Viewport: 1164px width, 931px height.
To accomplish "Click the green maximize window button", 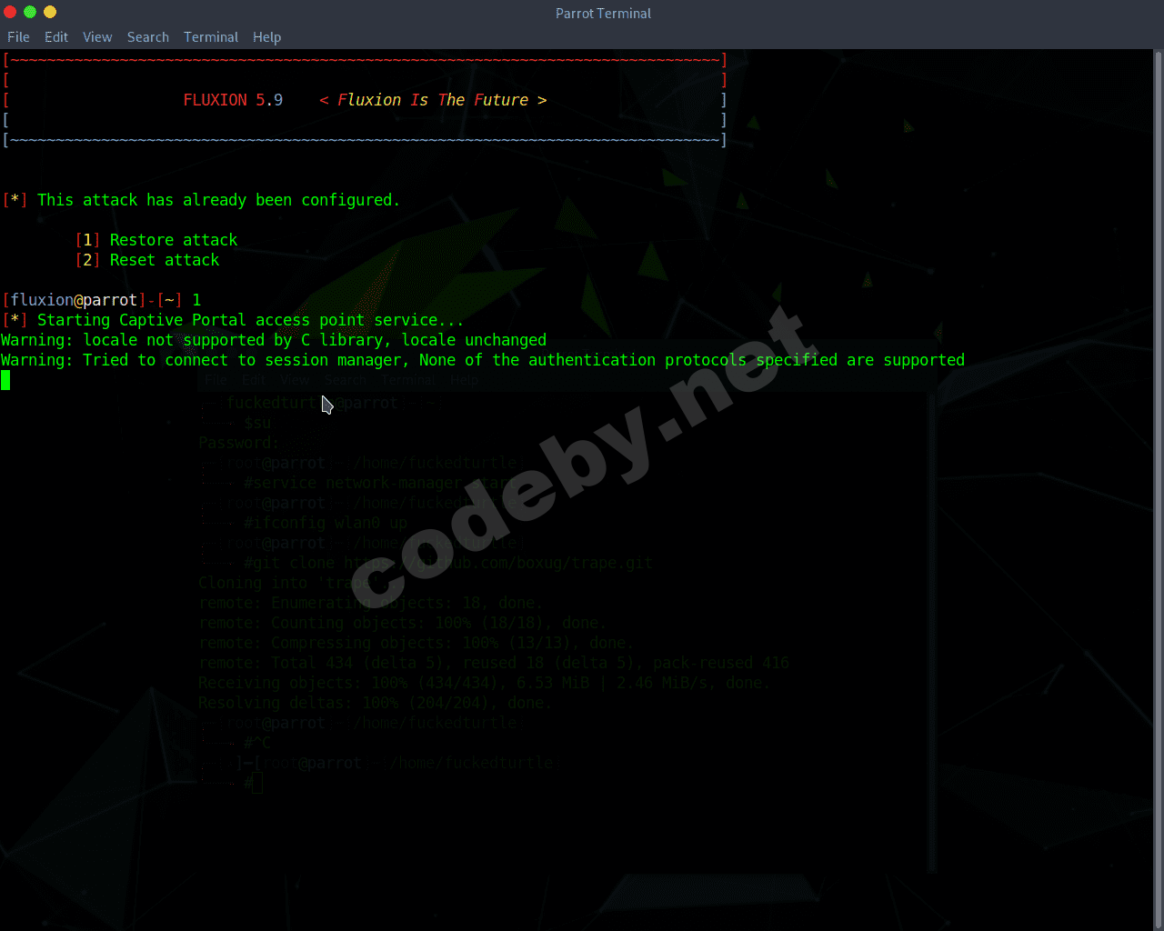I will 29,13.
